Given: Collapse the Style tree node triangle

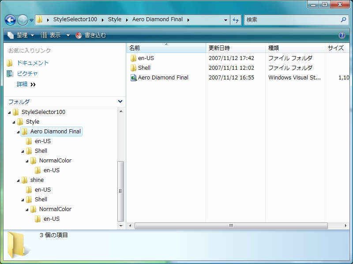Looking at the screenshot, I should pyautogui.click(x=14, y=122).
